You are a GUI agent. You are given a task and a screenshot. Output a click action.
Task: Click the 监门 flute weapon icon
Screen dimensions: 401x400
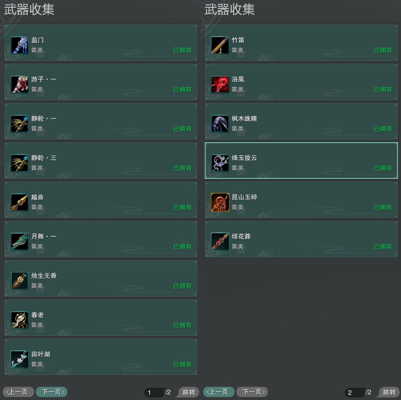pos(20,45)
